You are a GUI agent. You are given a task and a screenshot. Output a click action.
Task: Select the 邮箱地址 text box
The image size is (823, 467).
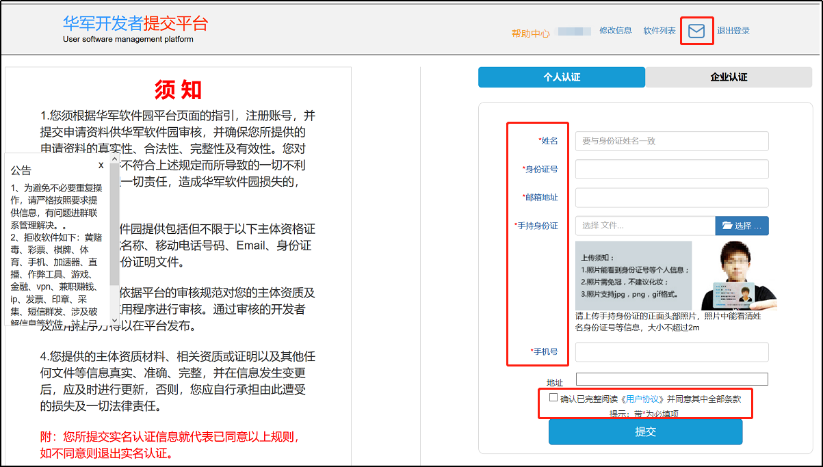pyautogui.click(x=671, y=198)
